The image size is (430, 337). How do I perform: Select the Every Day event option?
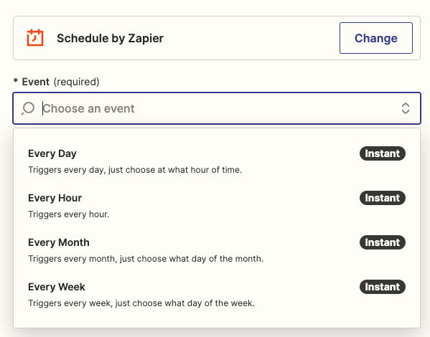[217, 161]
